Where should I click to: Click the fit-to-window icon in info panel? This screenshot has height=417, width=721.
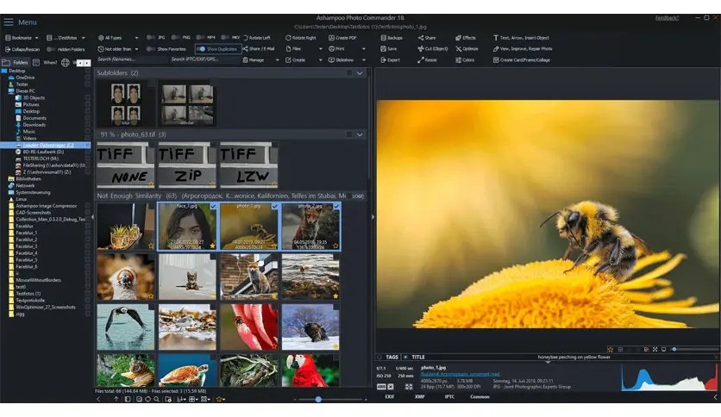coord(409,387)
